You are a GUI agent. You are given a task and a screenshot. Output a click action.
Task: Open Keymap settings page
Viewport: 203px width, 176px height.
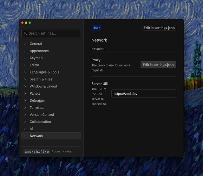coord(36,58)
